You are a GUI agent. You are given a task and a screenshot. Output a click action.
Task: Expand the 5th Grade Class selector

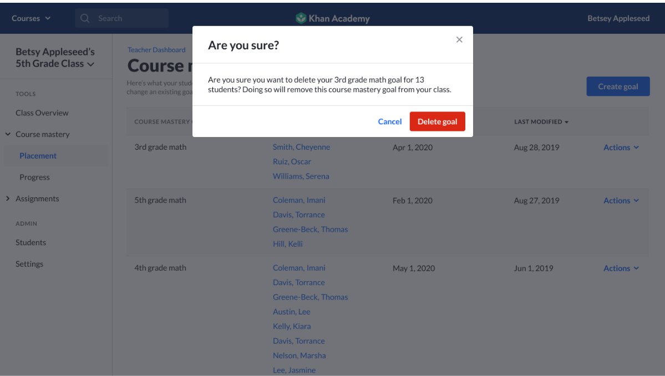[55, 58]
